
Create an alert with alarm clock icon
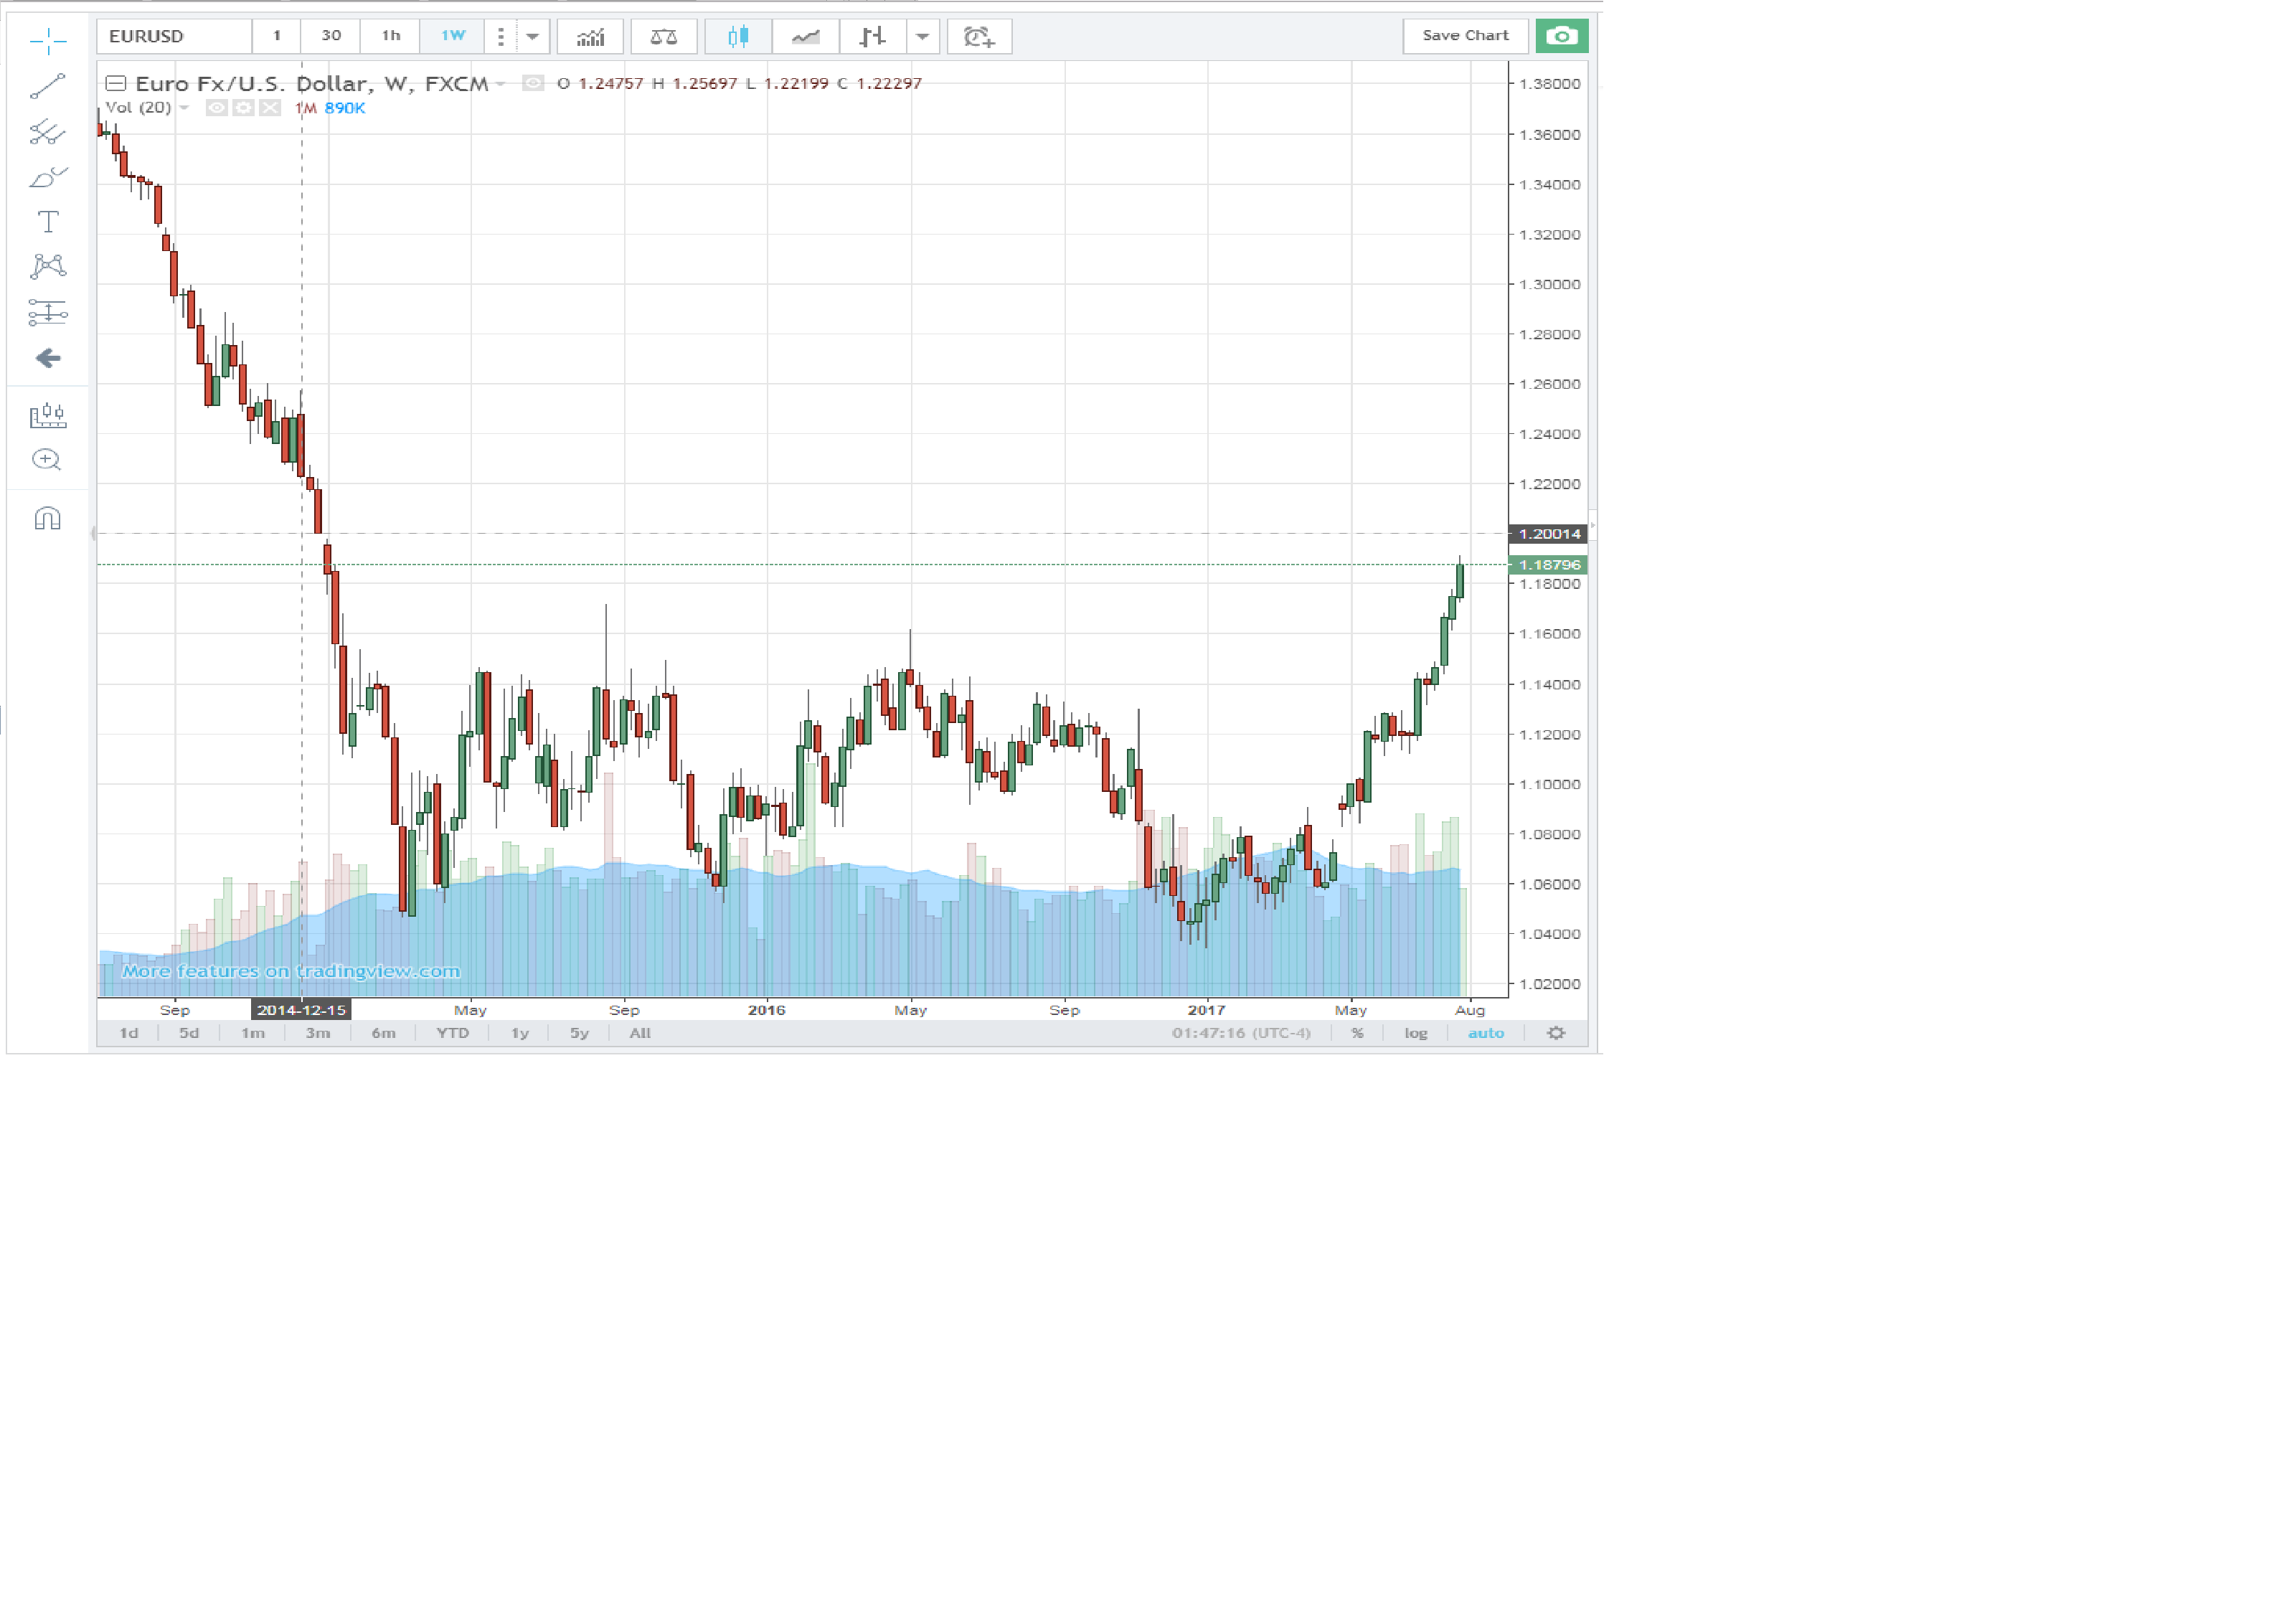click(x=979, y=37)
